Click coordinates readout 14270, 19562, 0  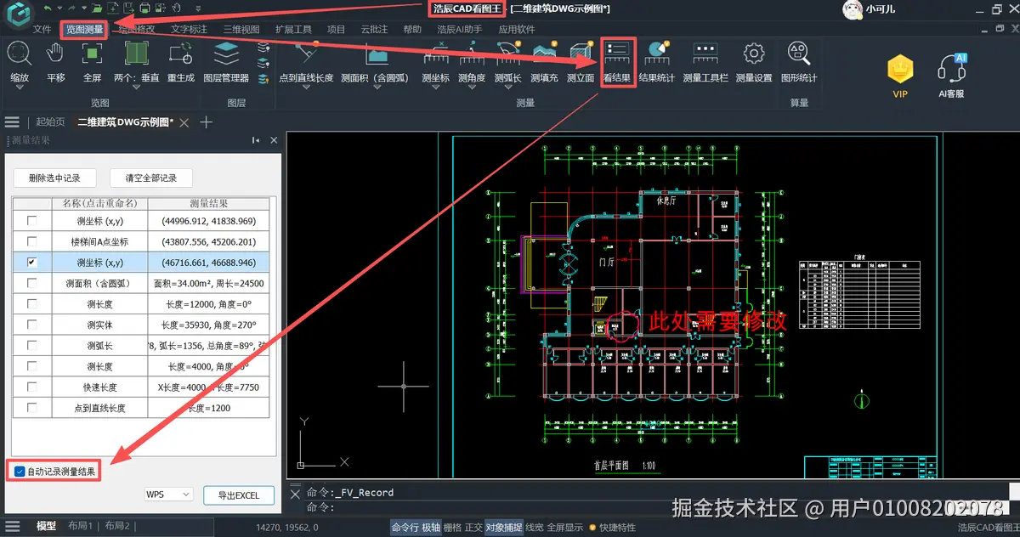(287, 528)
